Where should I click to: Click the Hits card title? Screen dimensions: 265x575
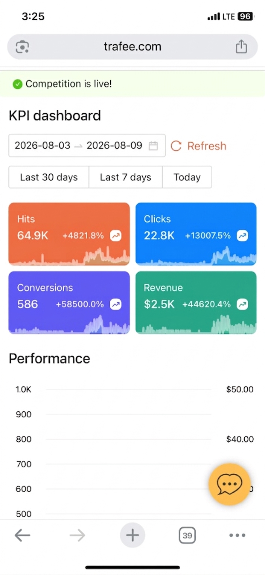(26, 219)
